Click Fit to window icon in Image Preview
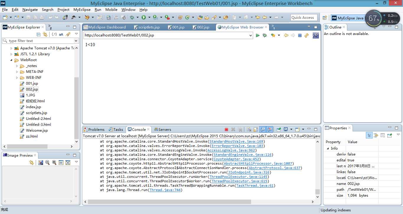 68,163
